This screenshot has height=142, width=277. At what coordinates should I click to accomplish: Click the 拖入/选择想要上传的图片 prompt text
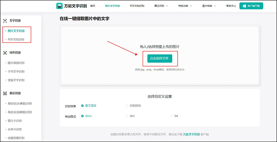click(x=160, y=47)
